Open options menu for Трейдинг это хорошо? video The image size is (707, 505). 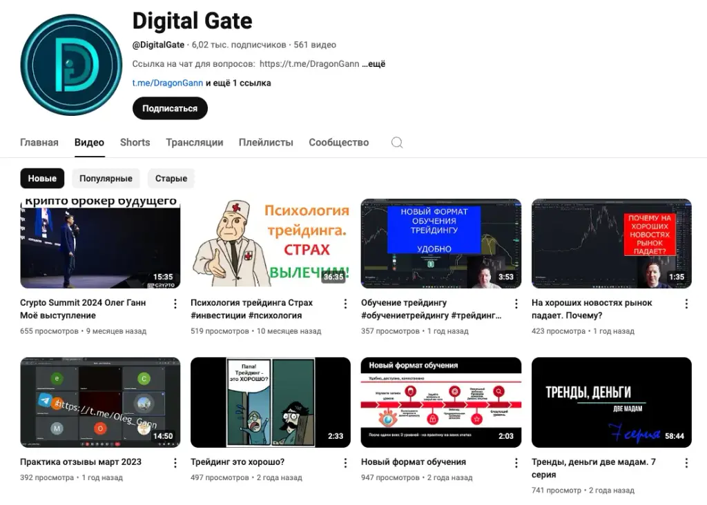[345, 463]
